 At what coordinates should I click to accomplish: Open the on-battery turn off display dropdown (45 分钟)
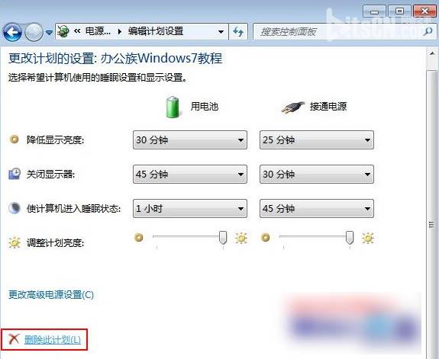tap(190, 175)
